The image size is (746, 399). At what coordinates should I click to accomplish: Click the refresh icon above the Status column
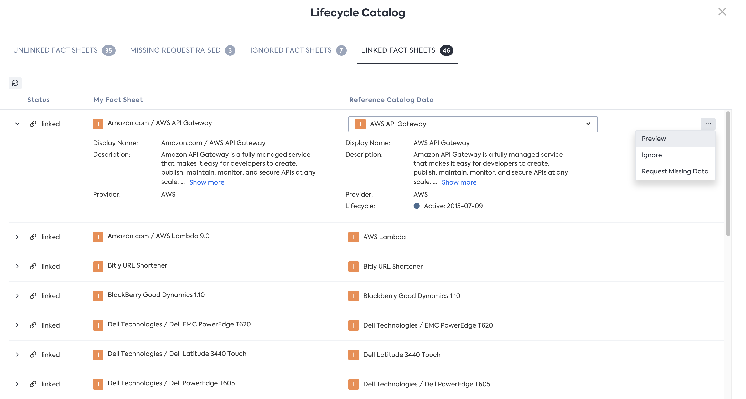pyautogui.click(x=15, y=83)
